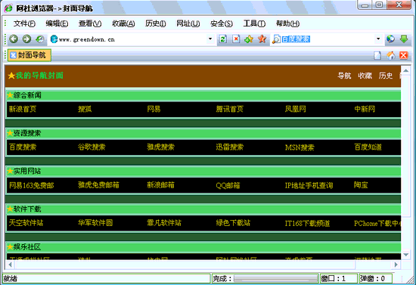
Task: Click the Stop loading icon
Action: [236, 39]
